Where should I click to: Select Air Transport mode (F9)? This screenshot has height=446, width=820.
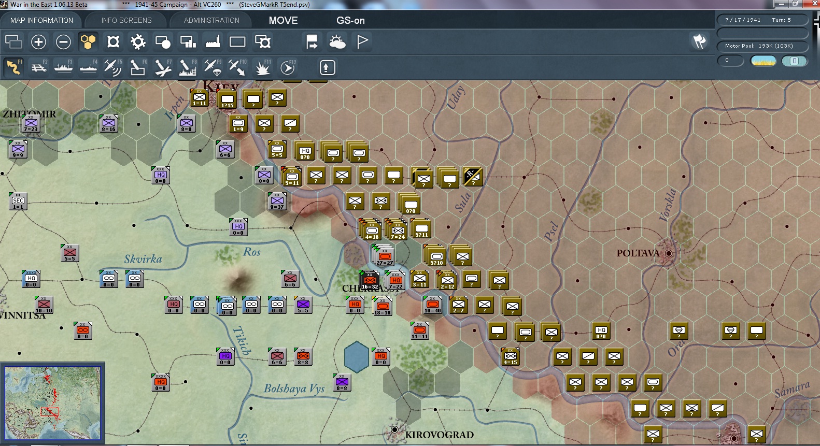pos(213,67)
